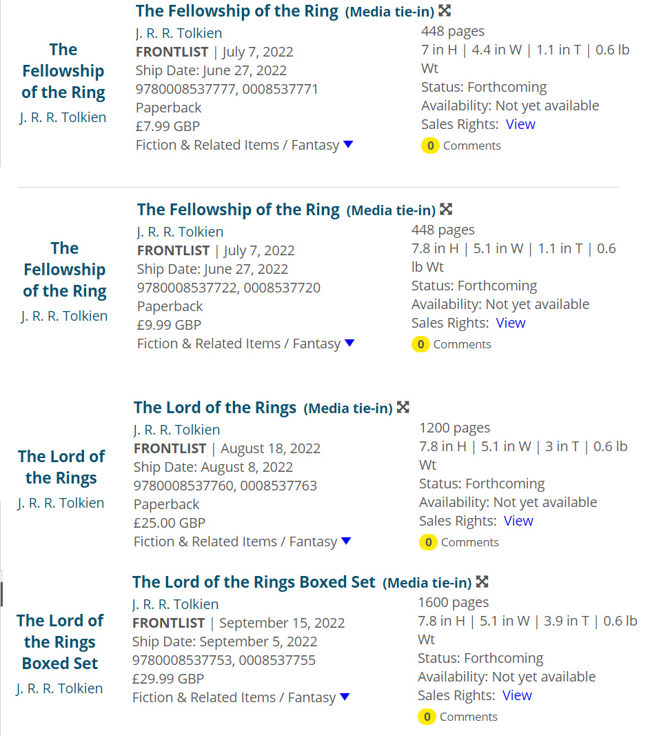650x736 pixels.
Task: Open comments bubble for £9.99 Fellowship of the Ring
Action: coord(420,344)
